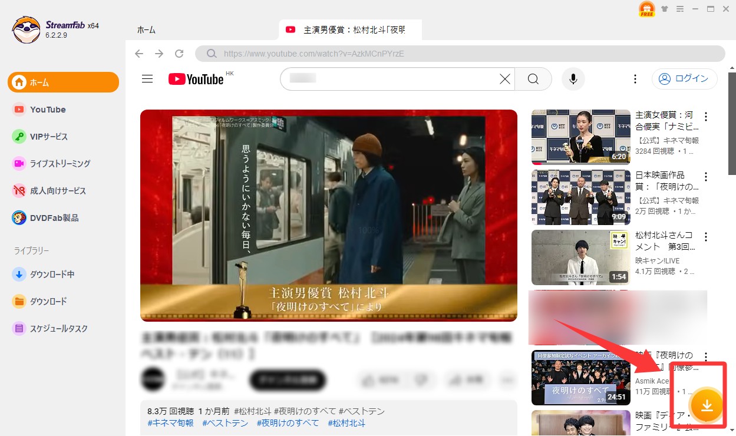736x436 pixels.
Task: Go back with the browser back arrow
Action: point(139,54)
